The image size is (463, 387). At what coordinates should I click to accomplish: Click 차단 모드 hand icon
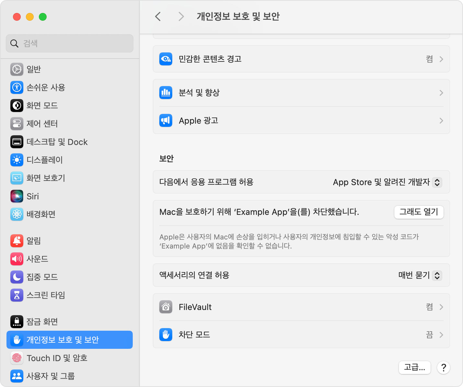(166, 335)
